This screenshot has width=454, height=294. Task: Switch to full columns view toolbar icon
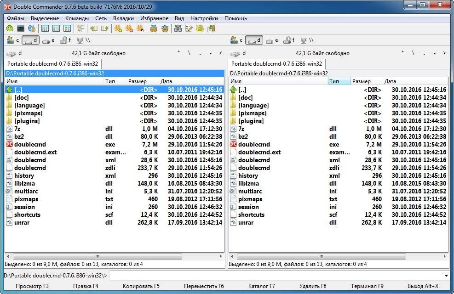point(56,28)
